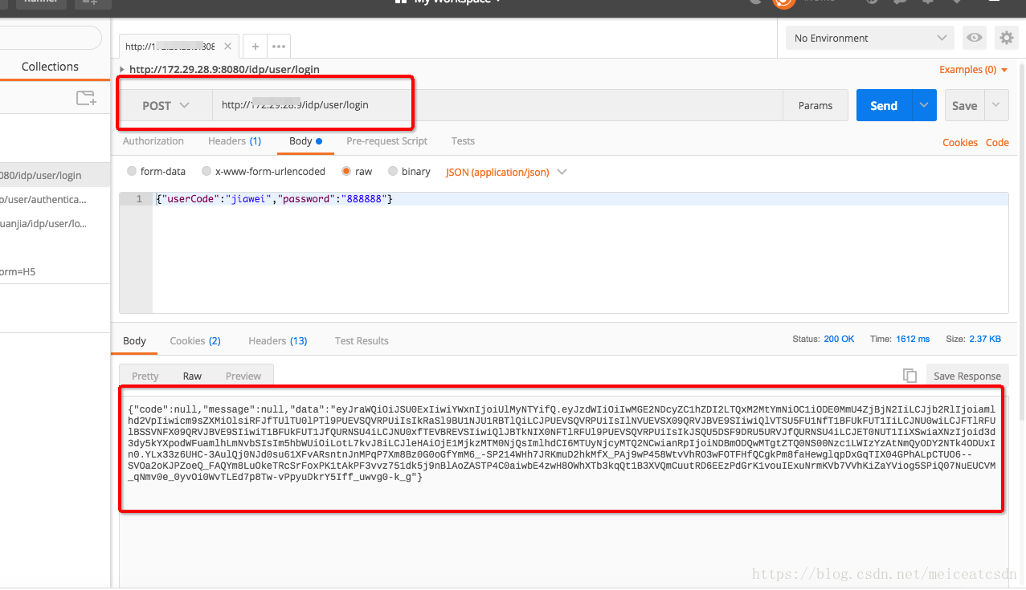Create new collection folder icon in sidebar
Screen dimensions: 1026x590
click(x=86, y=99)
